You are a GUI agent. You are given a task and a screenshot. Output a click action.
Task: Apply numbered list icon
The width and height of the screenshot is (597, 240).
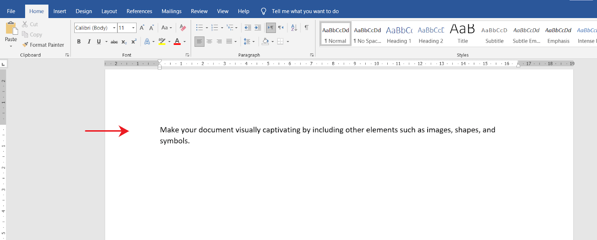point(215,28)
